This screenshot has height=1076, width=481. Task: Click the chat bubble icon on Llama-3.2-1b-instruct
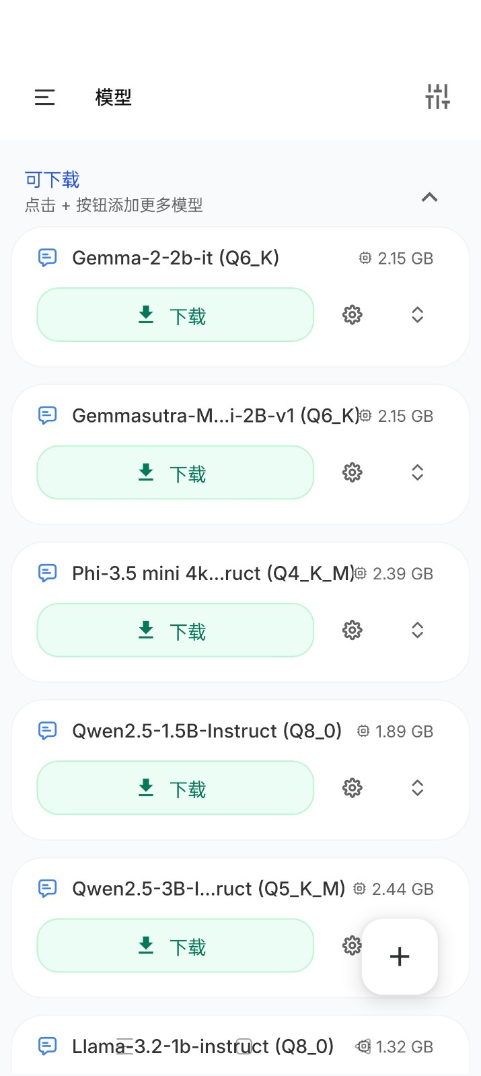click(x=47, y=1046)
